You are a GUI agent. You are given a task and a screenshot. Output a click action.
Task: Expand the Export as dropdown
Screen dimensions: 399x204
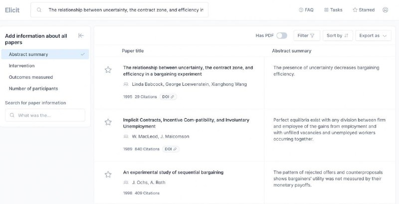point(373,35)
